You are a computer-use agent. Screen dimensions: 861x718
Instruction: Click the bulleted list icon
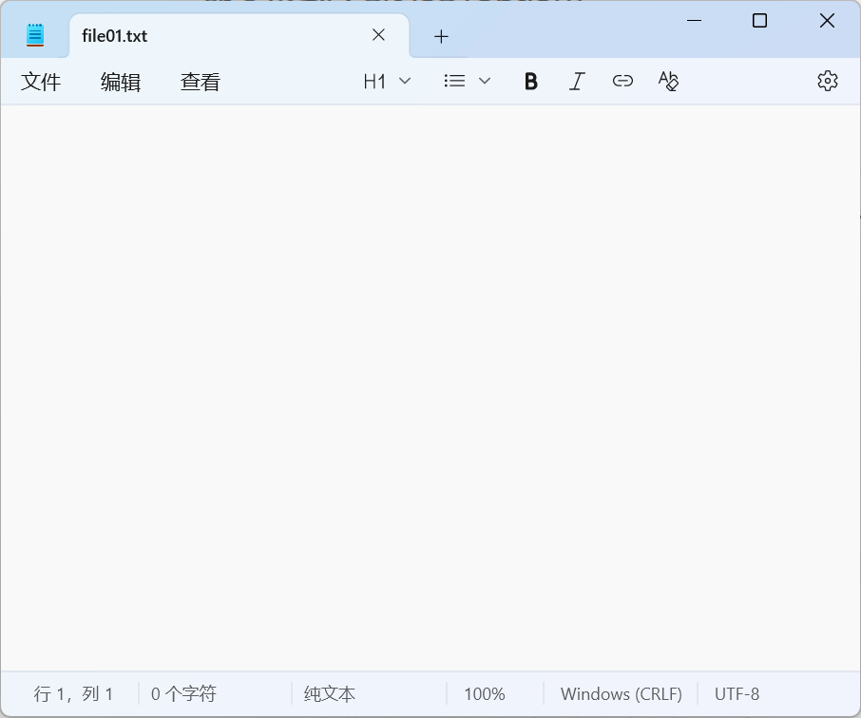pos(454,82)
